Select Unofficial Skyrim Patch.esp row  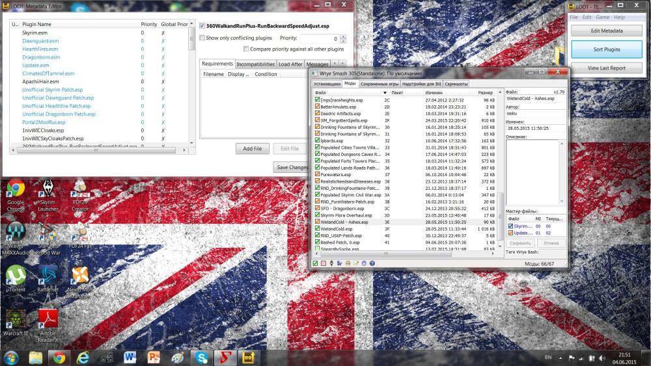(x=52, y=90)
